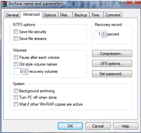141x133 pixels.
Task: Open Help from the bottom button
Action: click(x=126, y=126)
